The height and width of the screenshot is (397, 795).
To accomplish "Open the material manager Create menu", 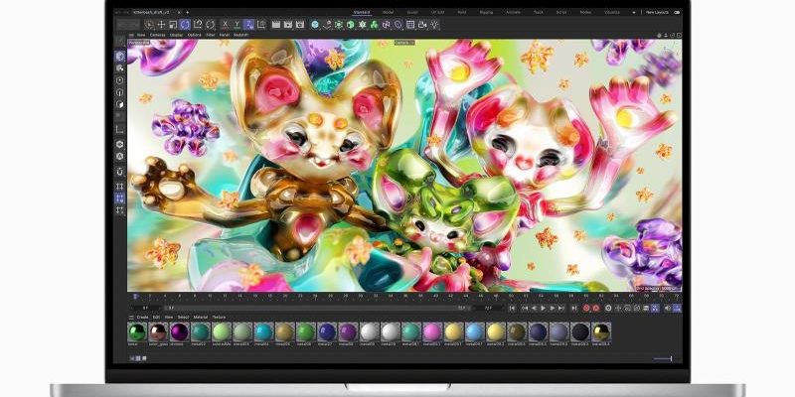I will click(x=142, y=317).
